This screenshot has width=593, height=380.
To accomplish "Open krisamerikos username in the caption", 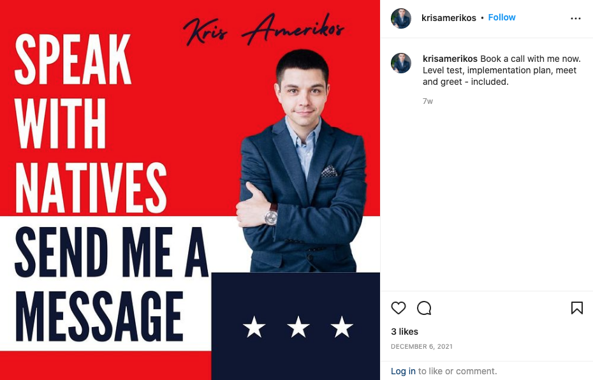I will pos(450,59).
